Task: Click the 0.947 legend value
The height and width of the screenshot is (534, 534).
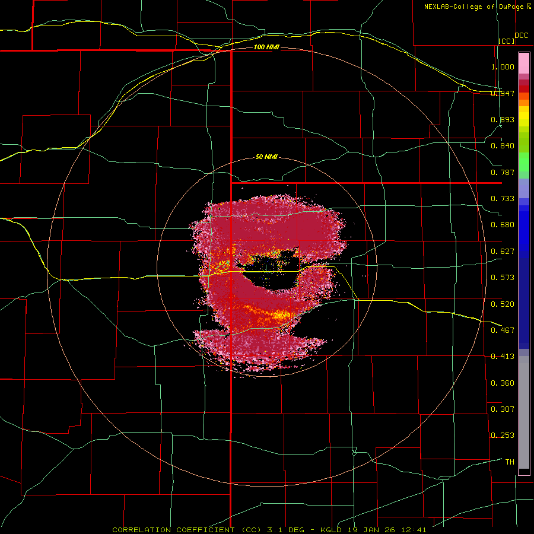Action: 503,93
